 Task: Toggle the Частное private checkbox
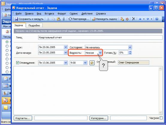pyautogui.click(x=161, y=118)
